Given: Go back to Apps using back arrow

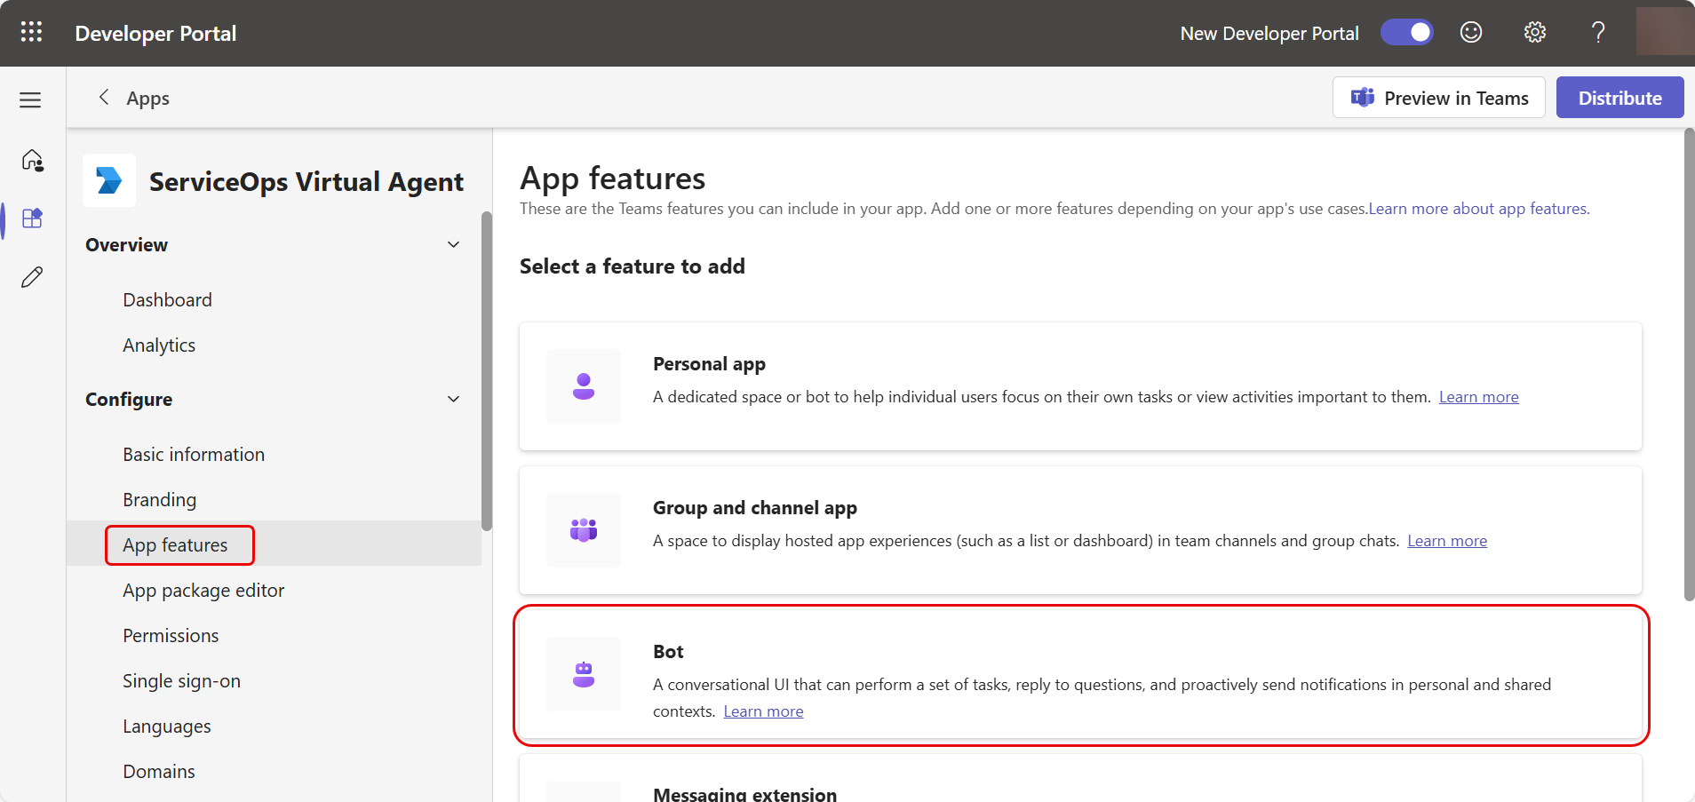Looking at the screenshot, I should tap(104, 98).
